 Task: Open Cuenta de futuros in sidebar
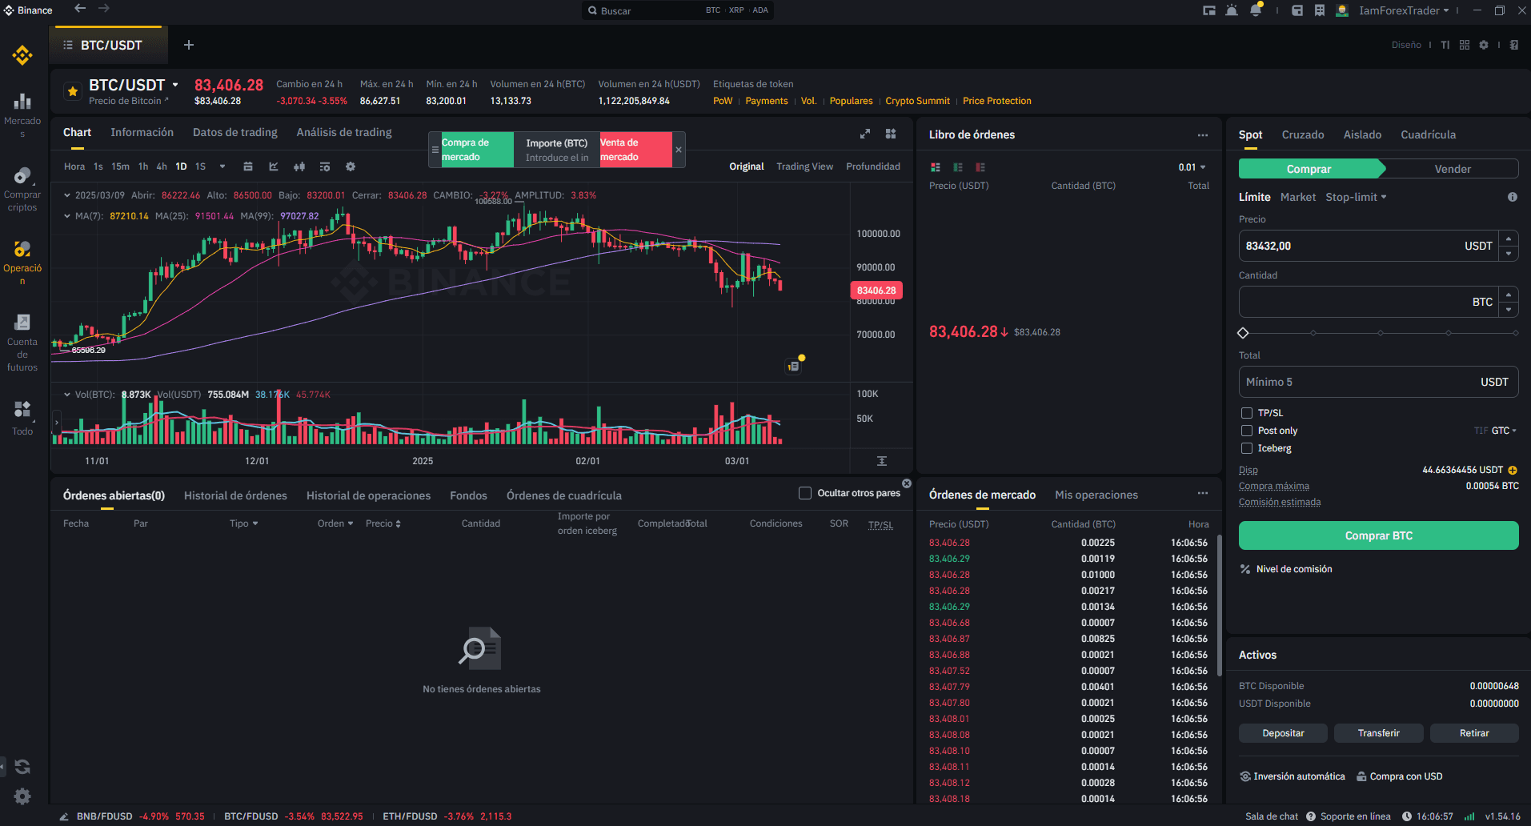[x=22, y=323]
